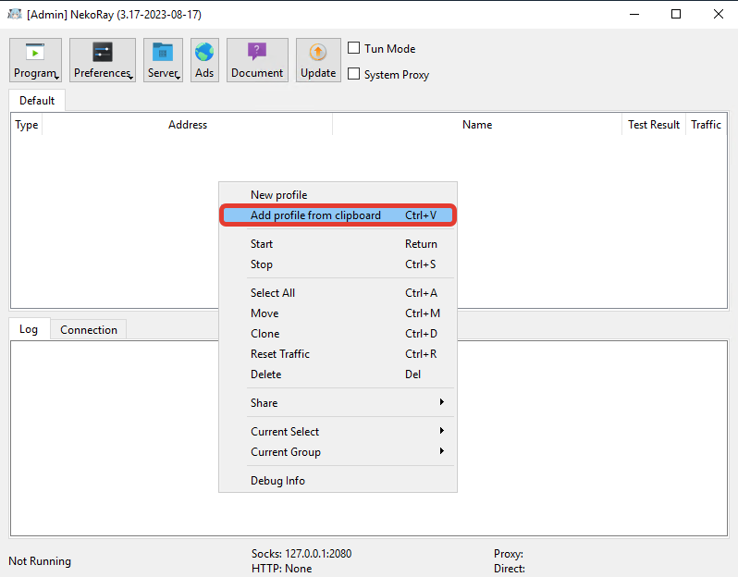Switch to the Connection tab
738x577 pixels.
pyautogui.click(x=89, y=329)
